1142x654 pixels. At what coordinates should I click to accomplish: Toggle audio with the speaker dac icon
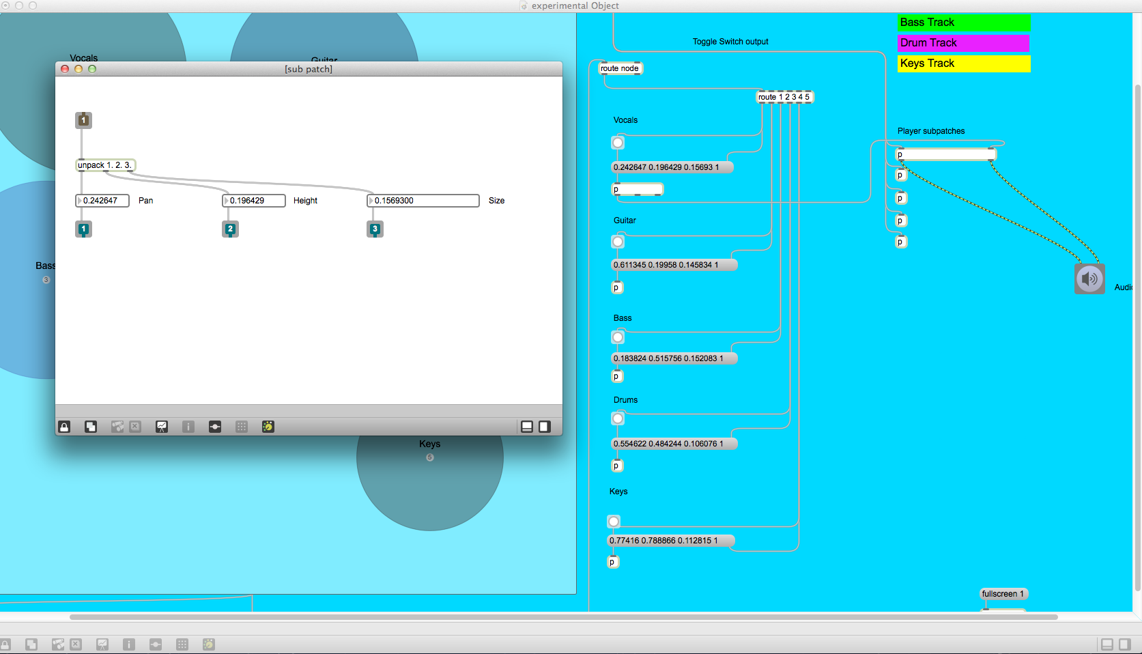(1089, 279)
